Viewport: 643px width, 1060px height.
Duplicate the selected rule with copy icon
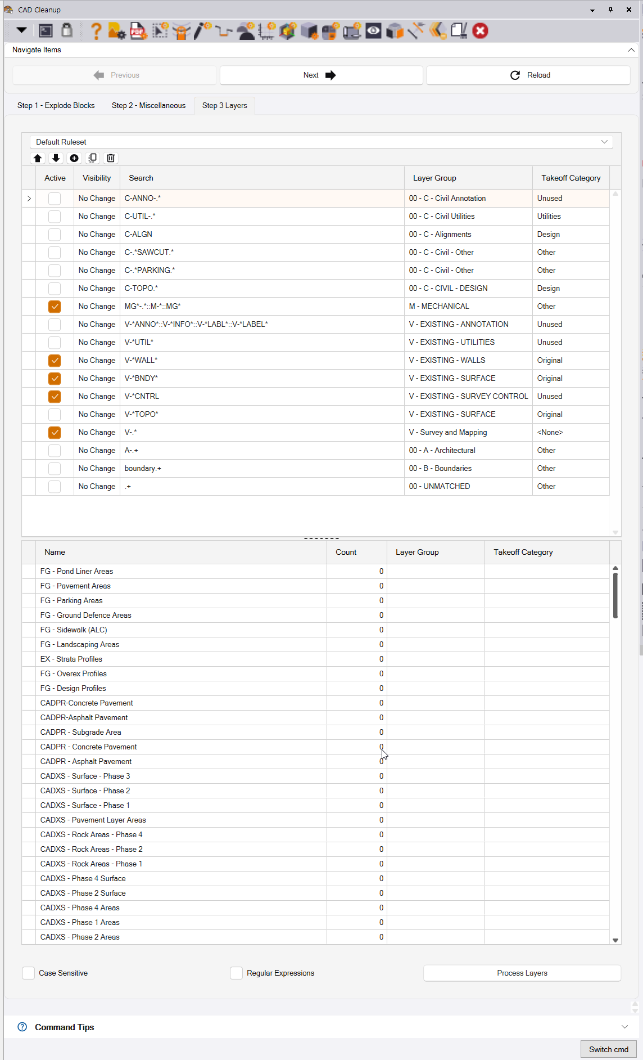point(93,158)
